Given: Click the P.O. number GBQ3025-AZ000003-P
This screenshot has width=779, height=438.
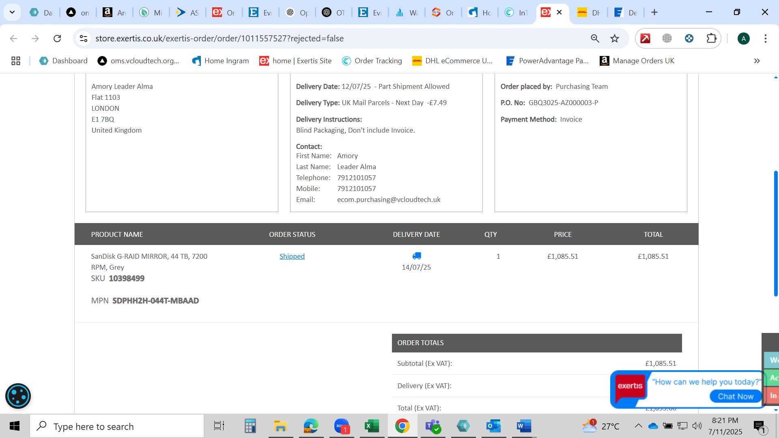Looking at the screenshot, I should click(563, 103).
